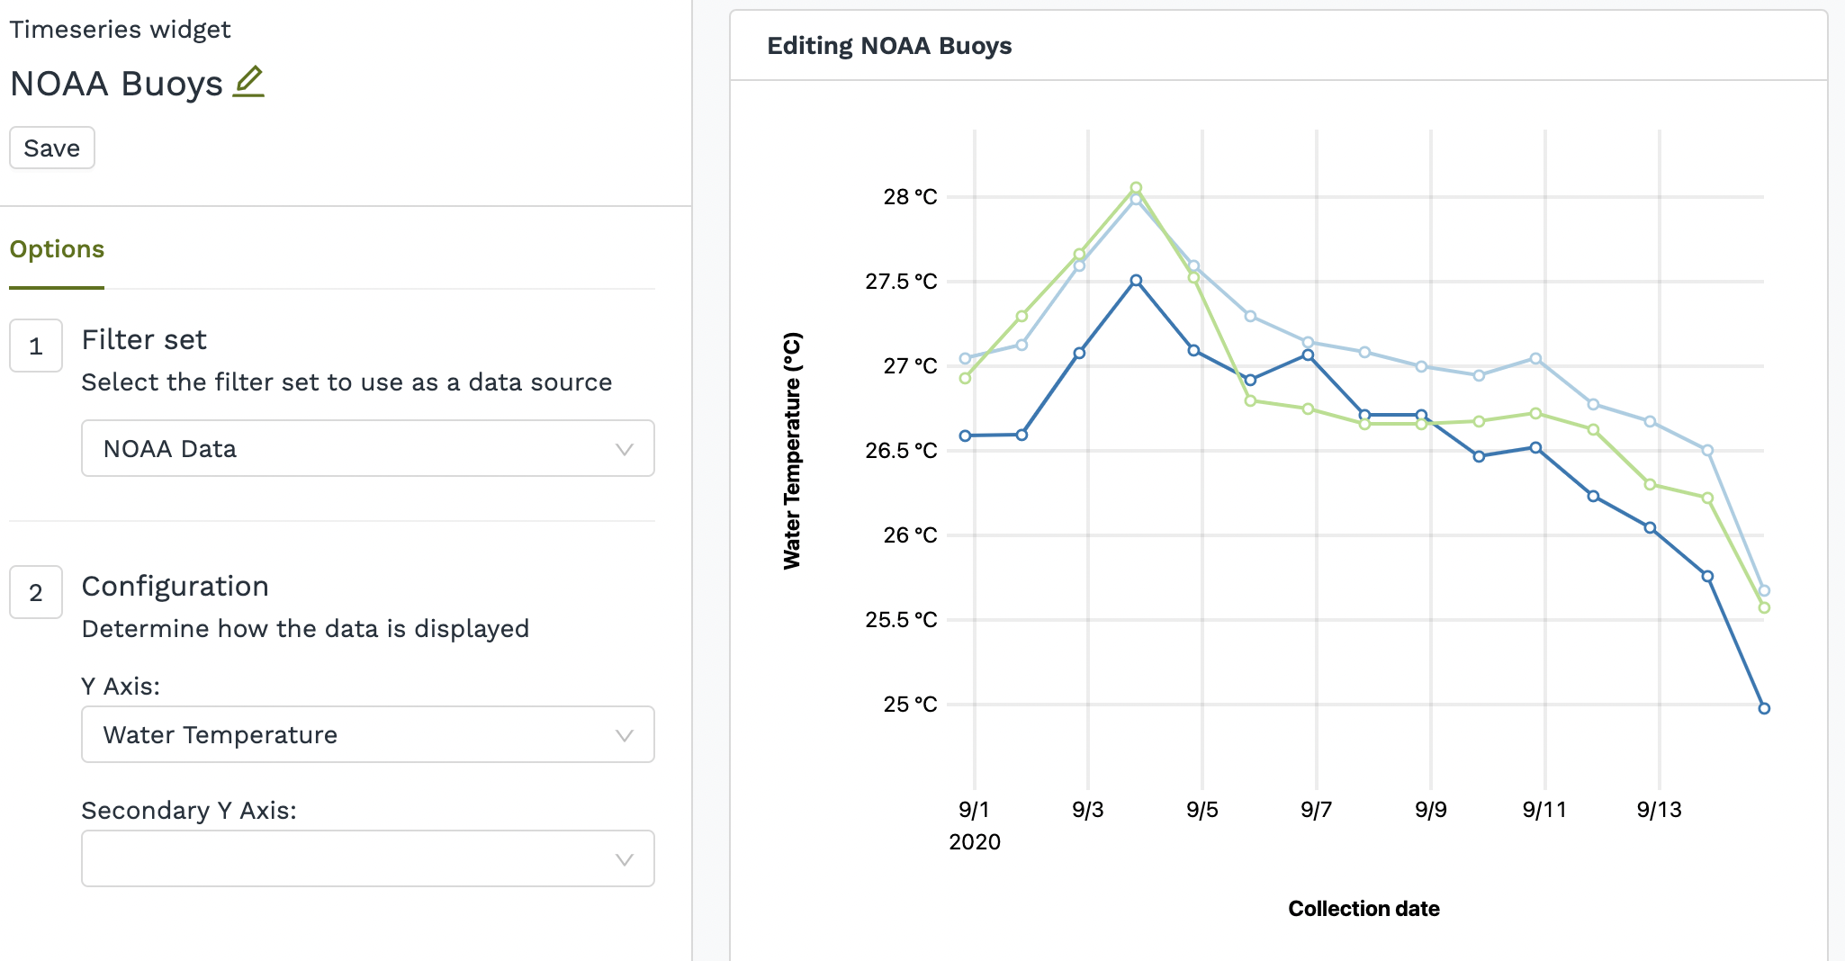Viewport: 1845px width, 961px height.
Task: Open the empty Secondary Y Axis dropdown
Action: (x=367, y=858)
